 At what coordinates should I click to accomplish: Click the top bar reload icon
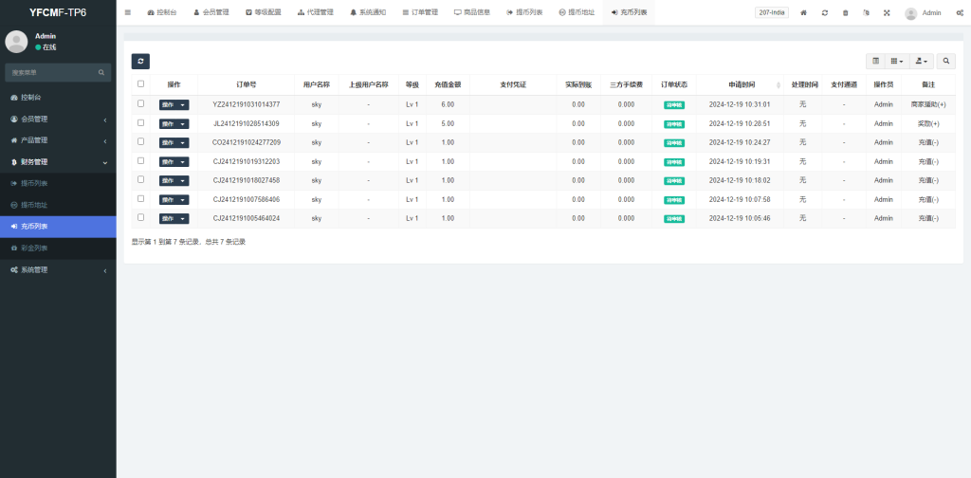point(825,12)
